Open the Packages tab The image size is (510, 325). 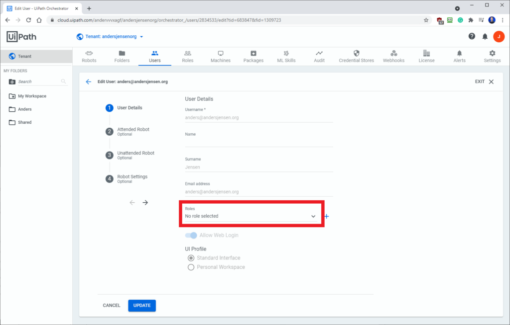click(254, 57)
